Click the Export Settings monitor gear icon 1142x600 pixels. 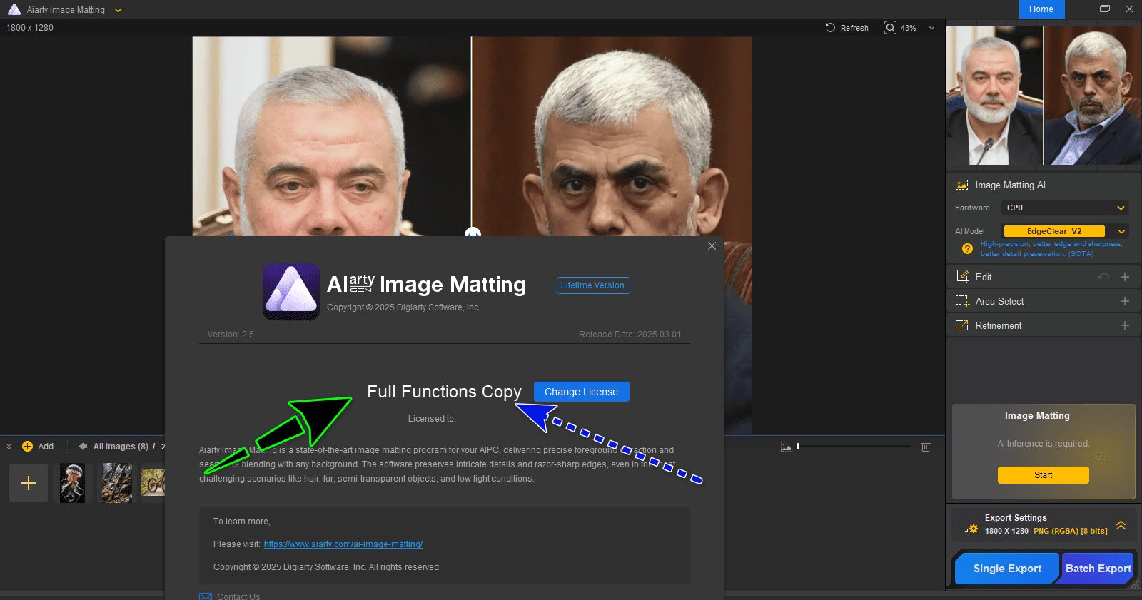coord(968,525)
